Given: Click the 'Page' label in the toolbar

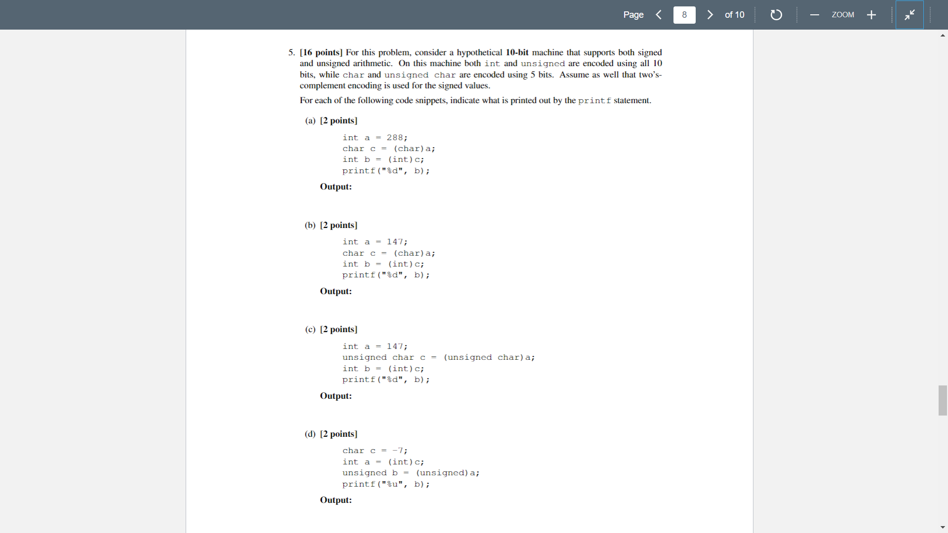Looking at the screenshot, I should coord(633,15).
